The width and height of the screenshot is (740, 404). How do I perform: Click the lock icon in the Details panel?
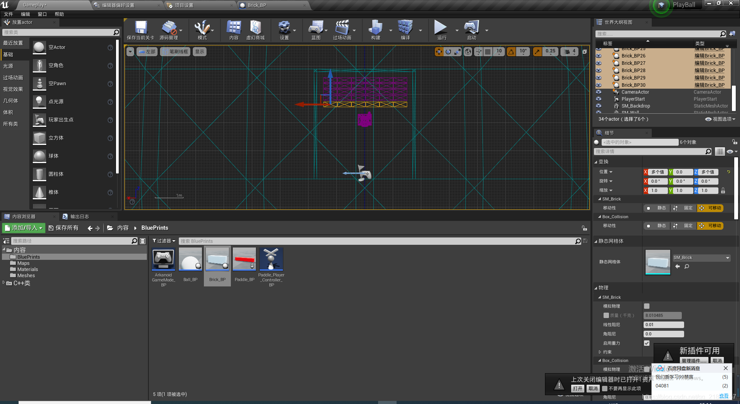(x=735, y=142)
